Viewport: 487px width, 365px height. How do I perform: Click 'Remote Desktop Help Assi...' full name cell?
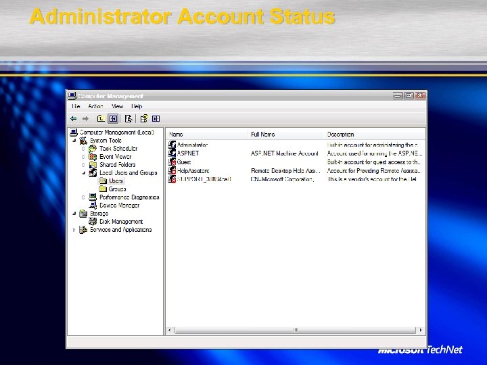(285, 171)
